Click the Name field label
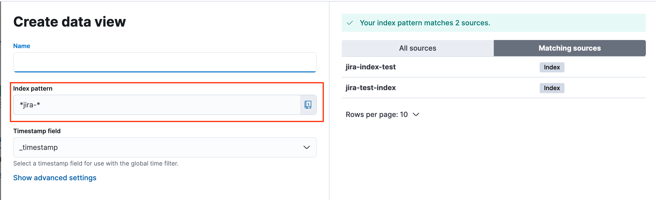This screenshot has height=200, width=656. tap(22, 46)
